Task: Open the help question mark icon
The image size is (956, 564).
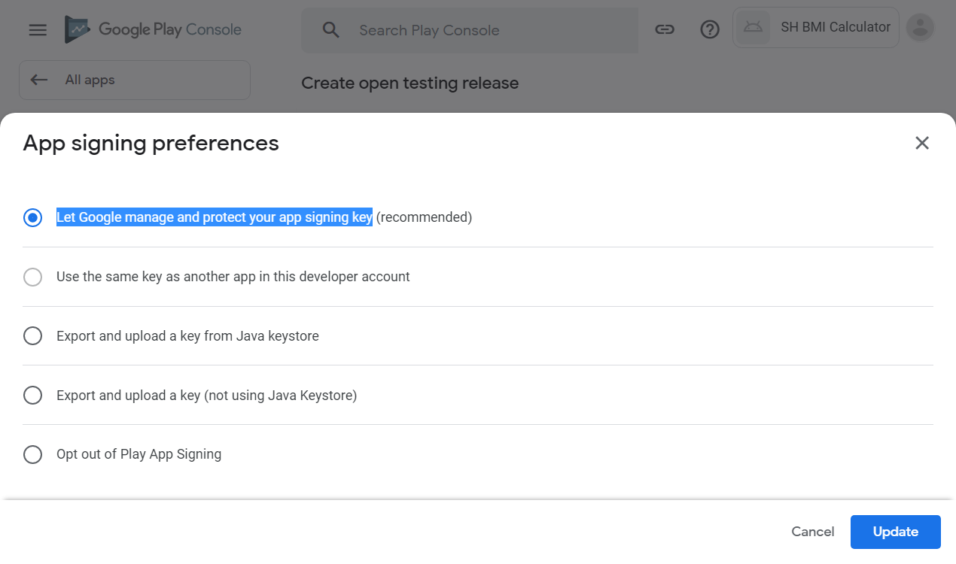Action: (710, 29)
